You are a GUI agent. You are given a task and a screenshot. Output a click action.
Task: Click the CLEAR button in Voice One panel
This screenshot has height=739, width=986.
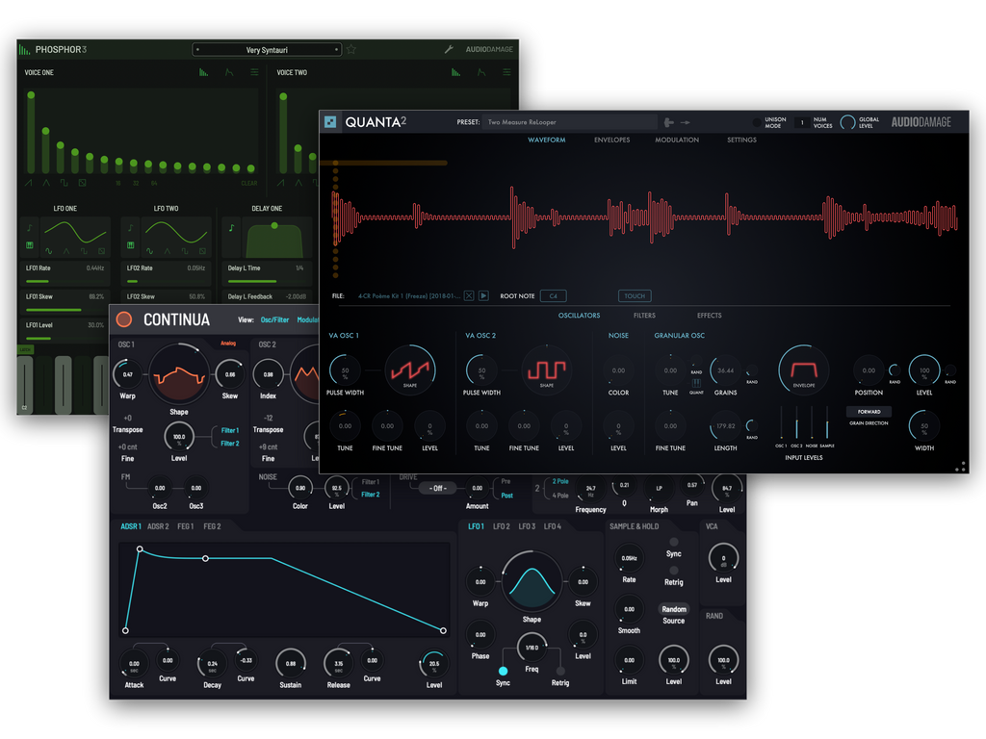[248, 184]
